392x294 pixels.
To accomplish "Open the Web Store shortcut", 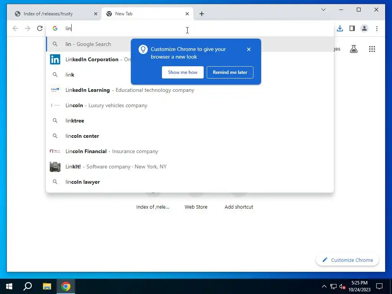I will coord(196,207).
